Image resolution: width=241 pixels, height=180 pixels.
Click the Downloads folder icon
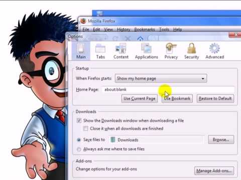pos(113,139)
